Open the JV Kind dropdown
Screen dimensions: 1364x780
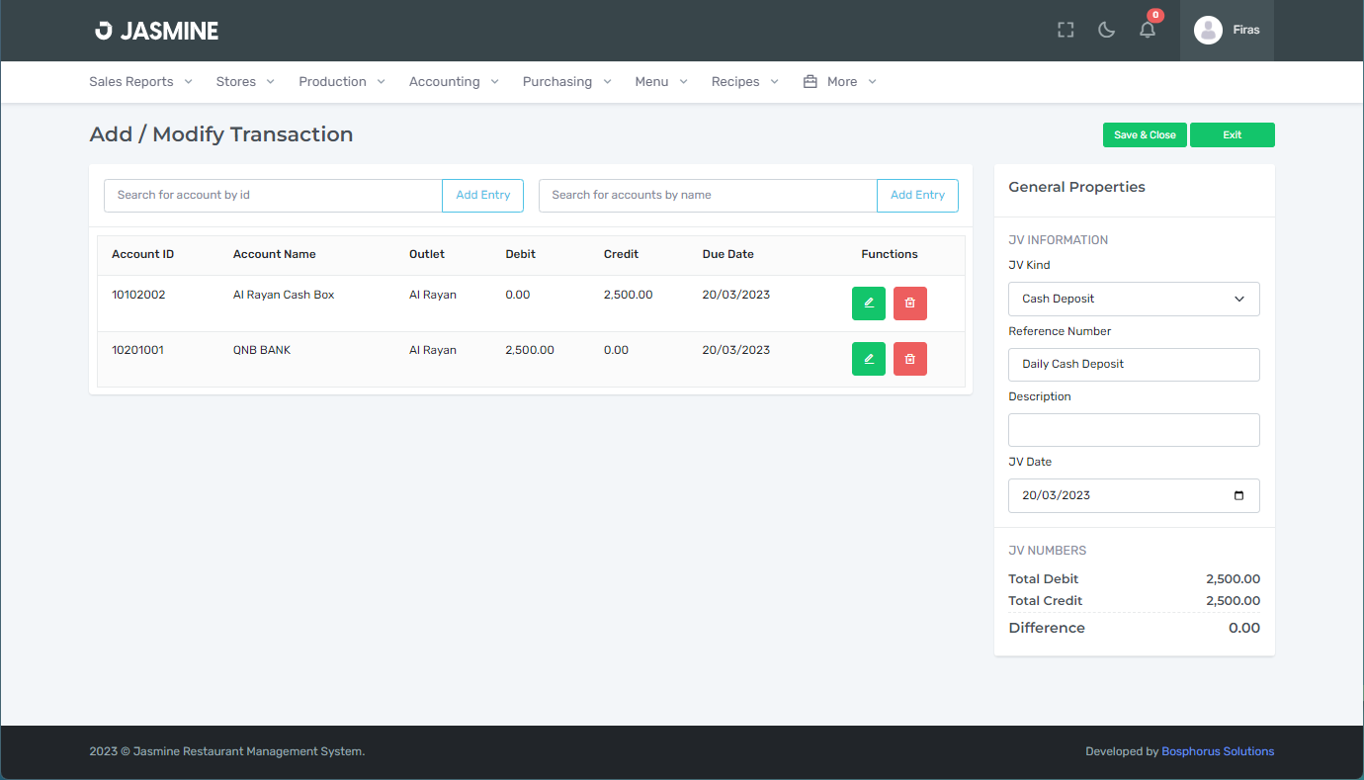pyautogui.click(x=1133, y=299)
